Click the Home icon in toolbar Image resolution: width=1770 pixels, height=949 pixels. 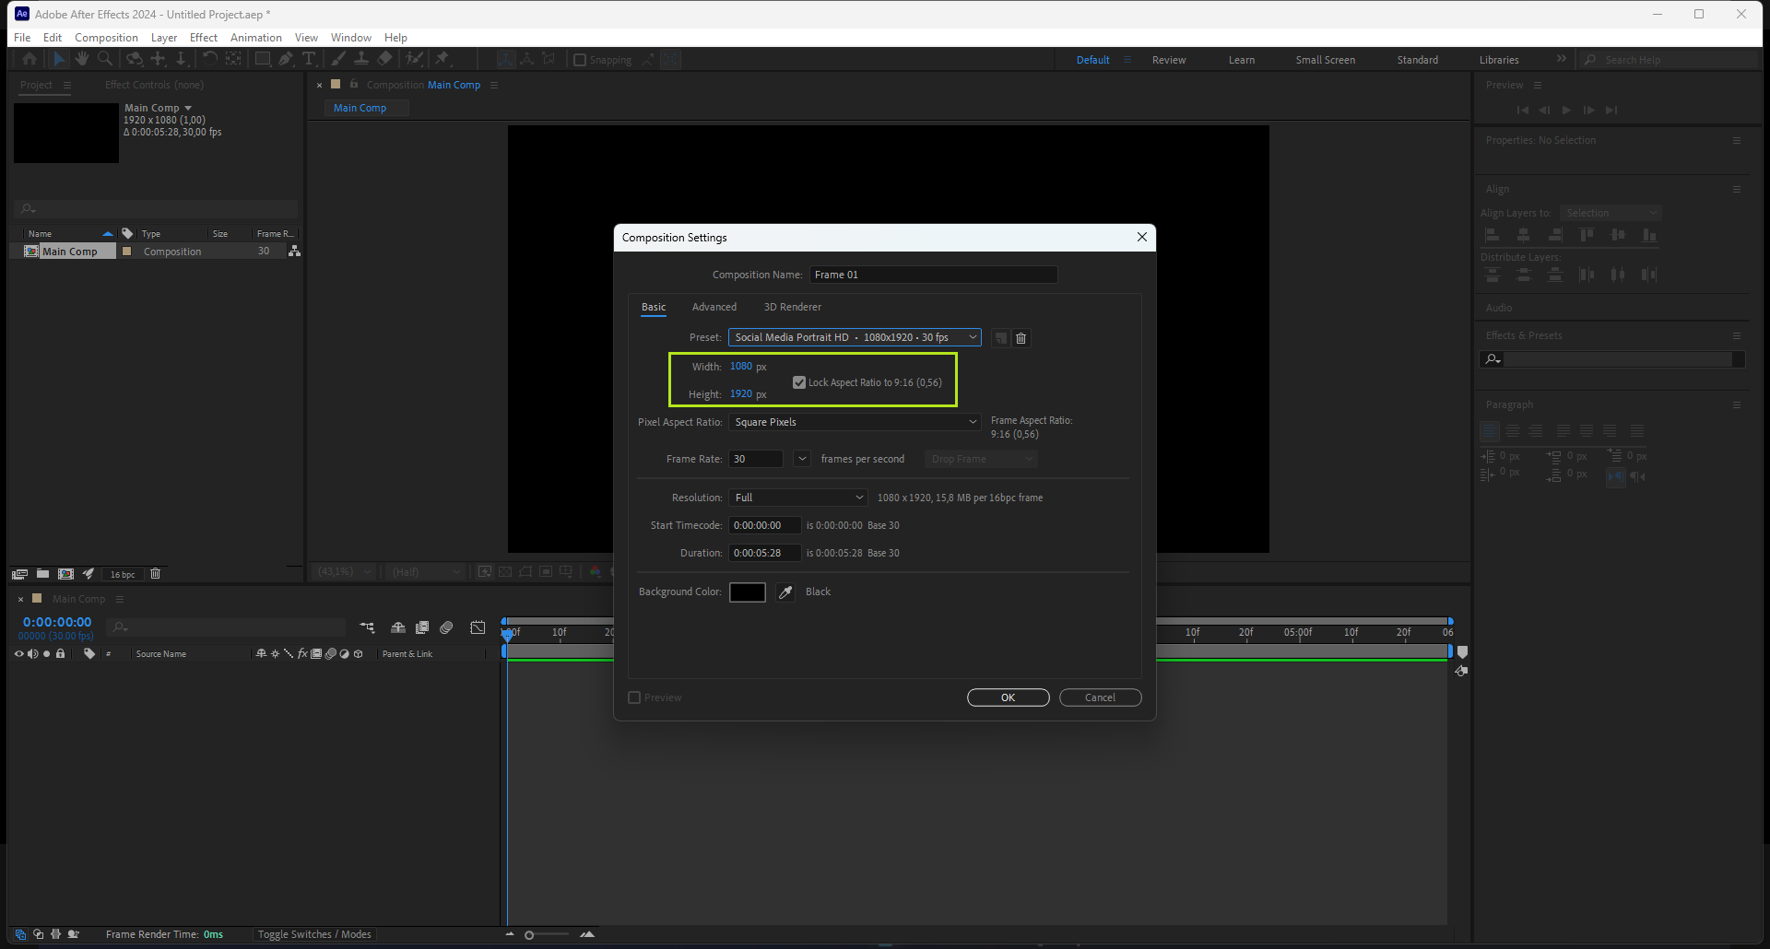(x=29, y=59)
